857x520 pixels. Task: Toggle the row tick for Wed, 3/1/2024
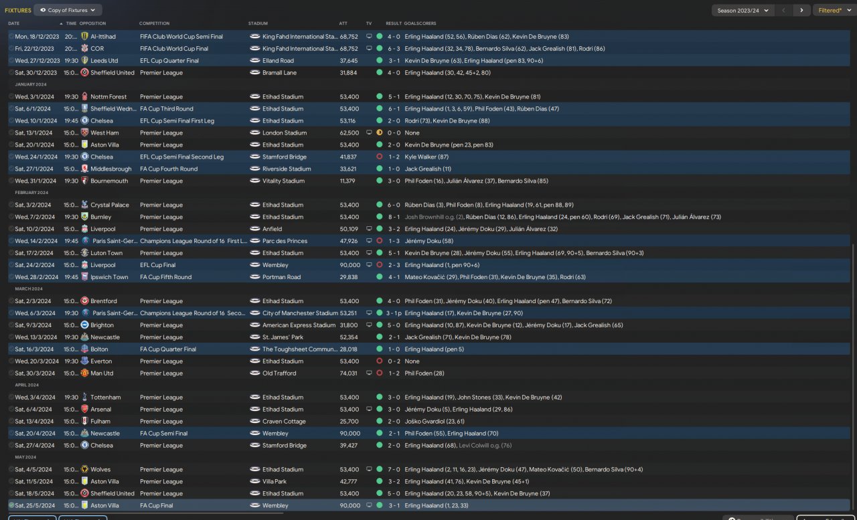(x=11, y=97)
